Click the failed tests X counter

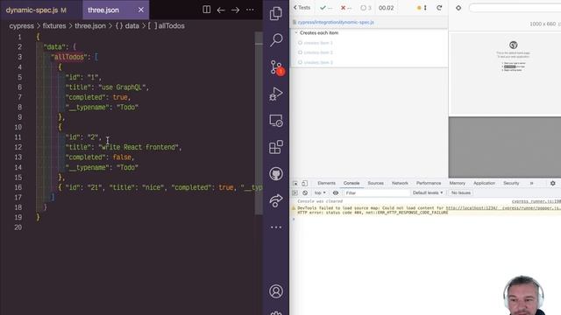tap(346, 8)
